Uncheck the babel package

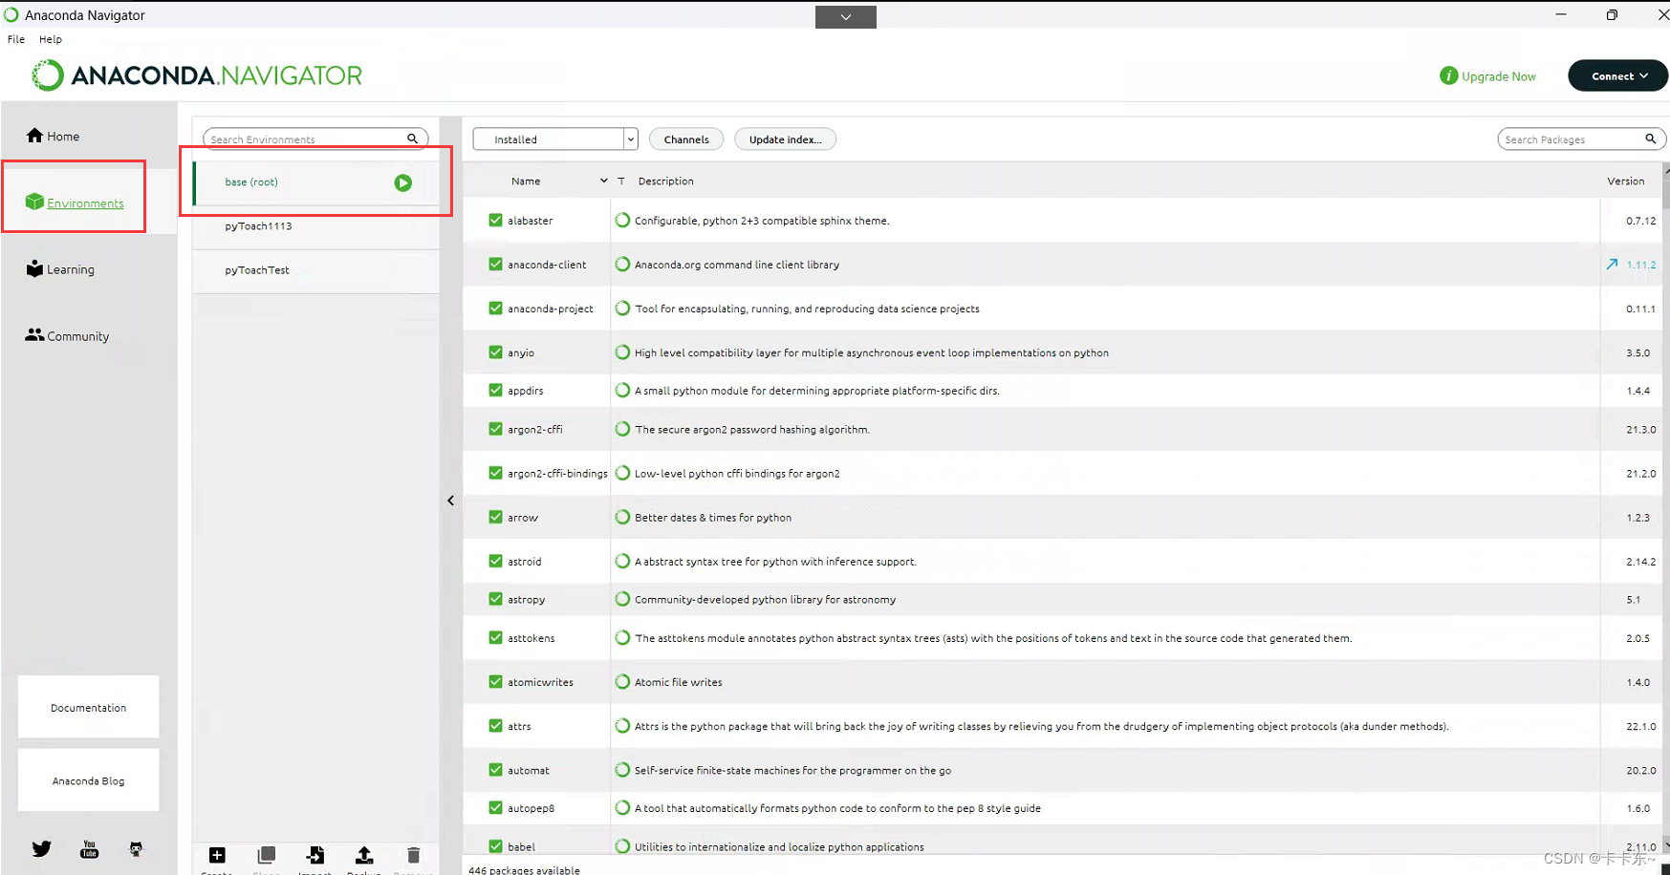click(x=495, y=846)
